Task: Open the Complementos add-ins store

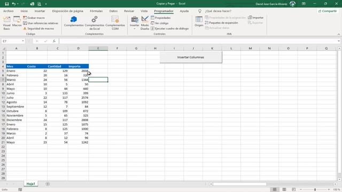Action: [74, 21]
